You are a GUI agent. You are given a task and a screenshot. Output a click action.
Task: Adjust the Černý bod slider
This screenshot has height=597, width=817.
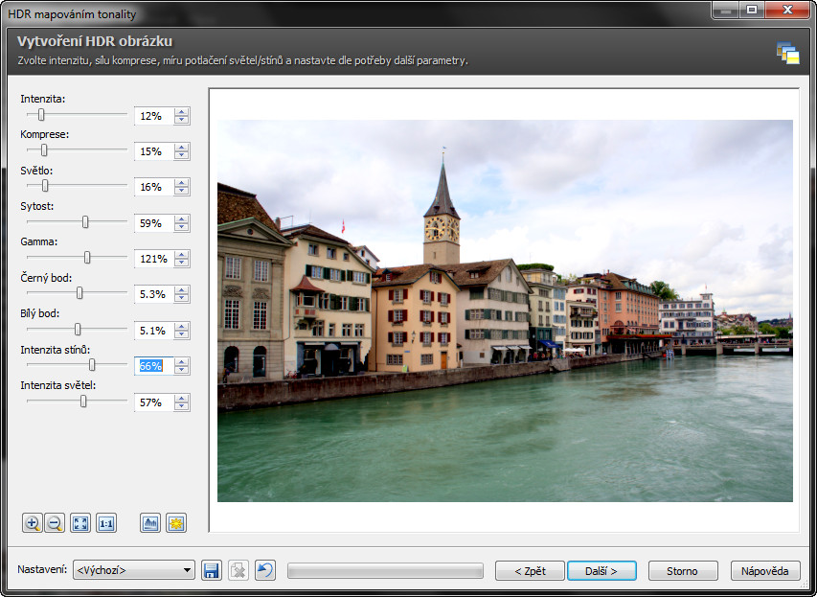click(x=79, y=293)
